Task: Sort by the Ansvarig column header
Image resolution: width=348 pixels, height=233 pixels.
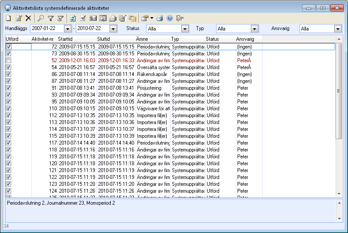Action: (249, 39)
